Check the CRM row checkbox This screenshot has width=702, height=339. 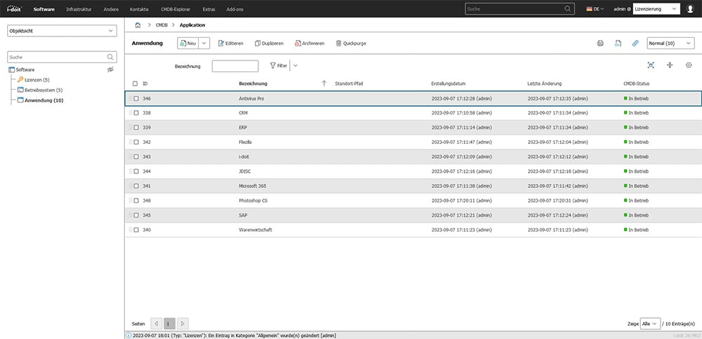pos(136,113)
